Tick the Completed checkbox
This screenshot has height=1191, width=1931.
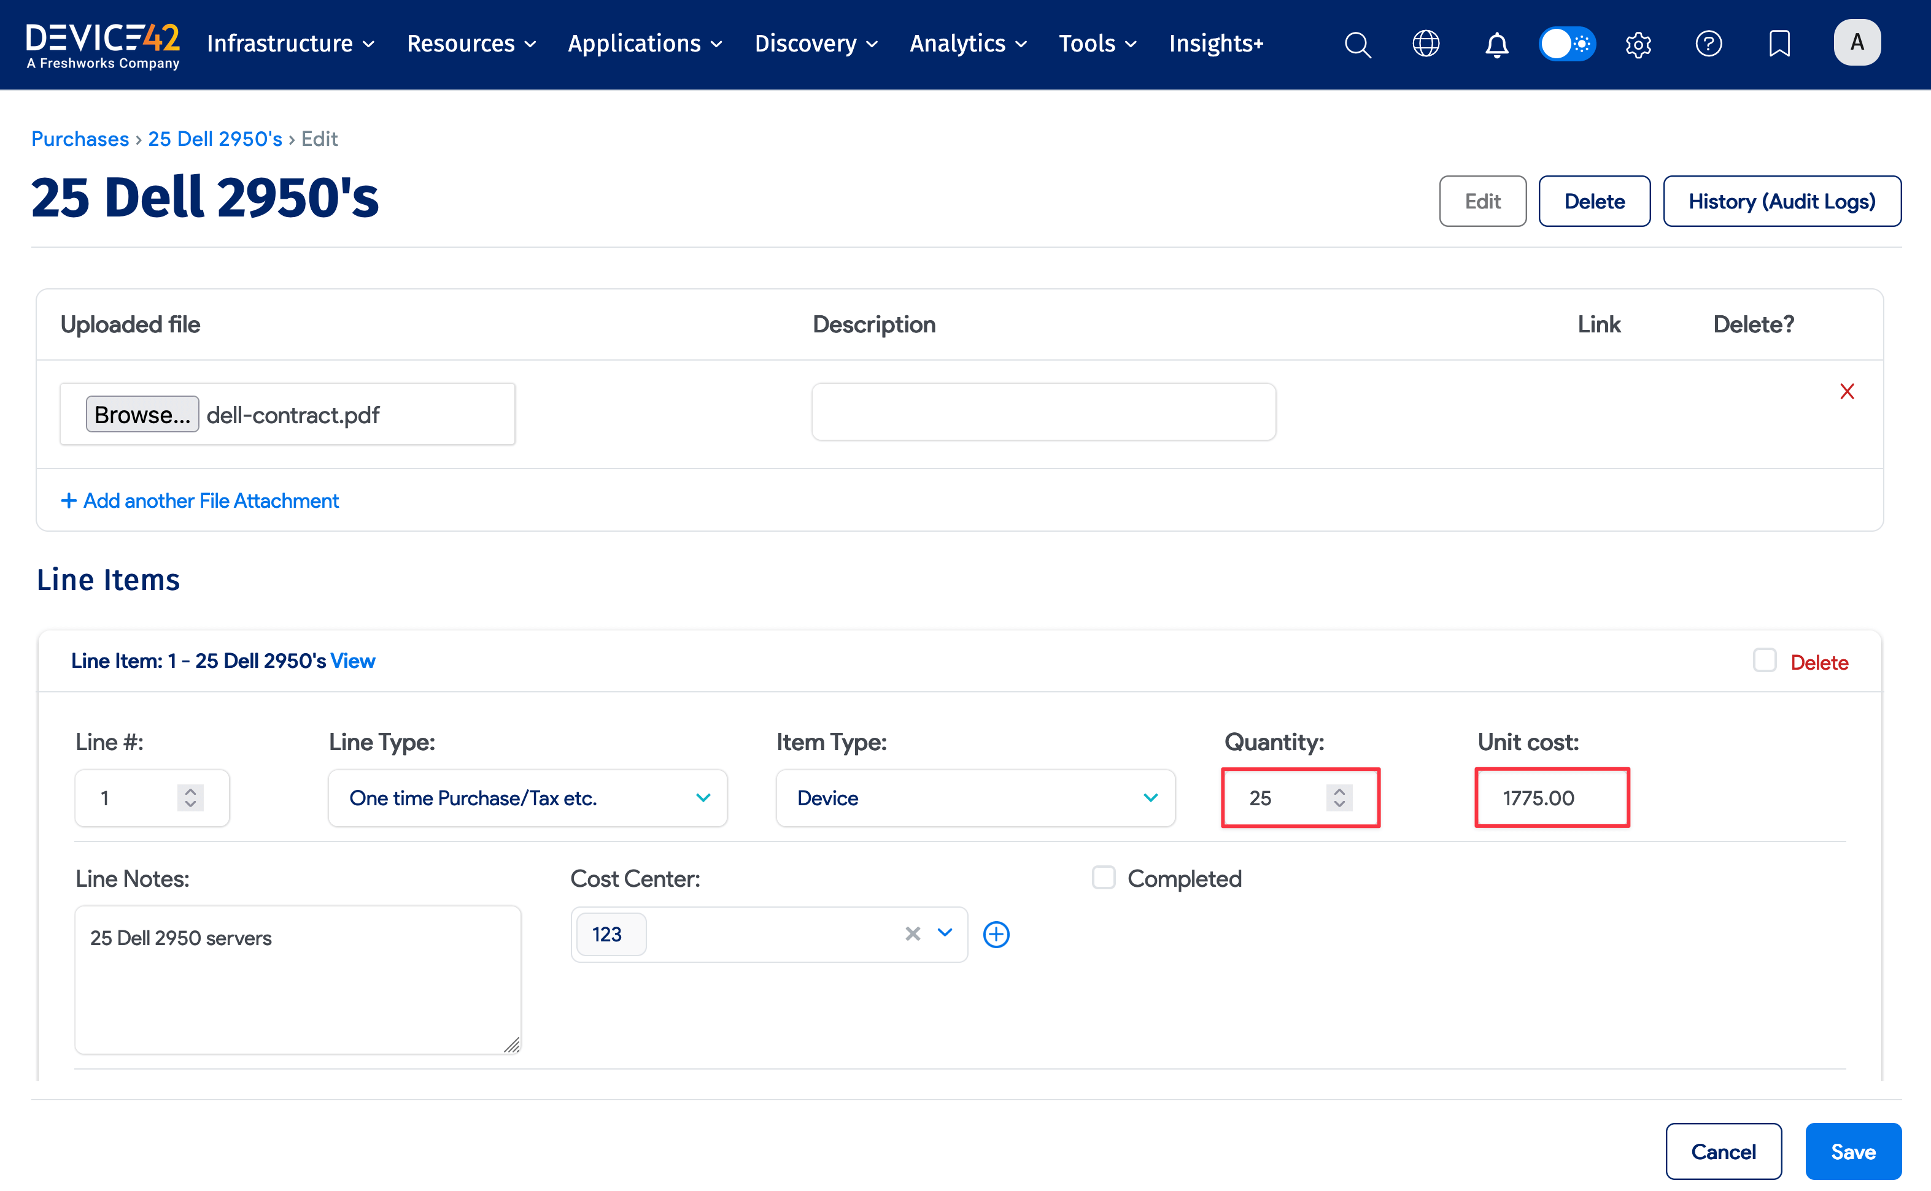point(1104,878)
